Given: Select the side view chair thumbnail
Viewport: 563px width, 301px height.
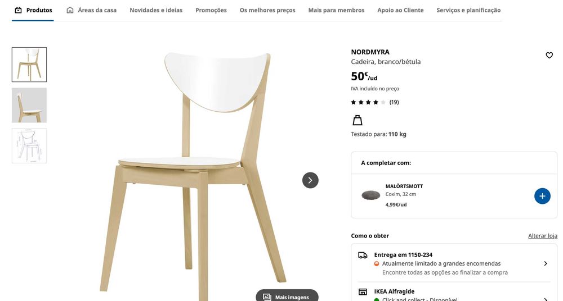Looking at the screenshot, I should (29, 106).
